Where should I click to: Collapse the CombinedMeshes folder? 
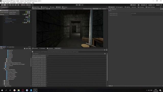pos(4,70)
